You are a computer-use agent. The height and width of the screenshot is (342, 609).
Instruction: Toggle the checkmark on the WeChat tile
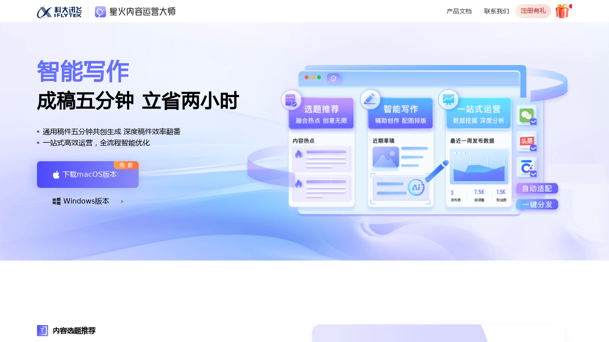tap(533, 122)
